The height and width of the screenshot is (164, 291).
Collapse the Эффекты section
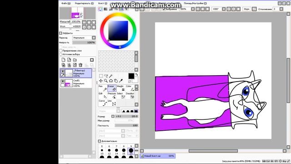tap(60, 33)
